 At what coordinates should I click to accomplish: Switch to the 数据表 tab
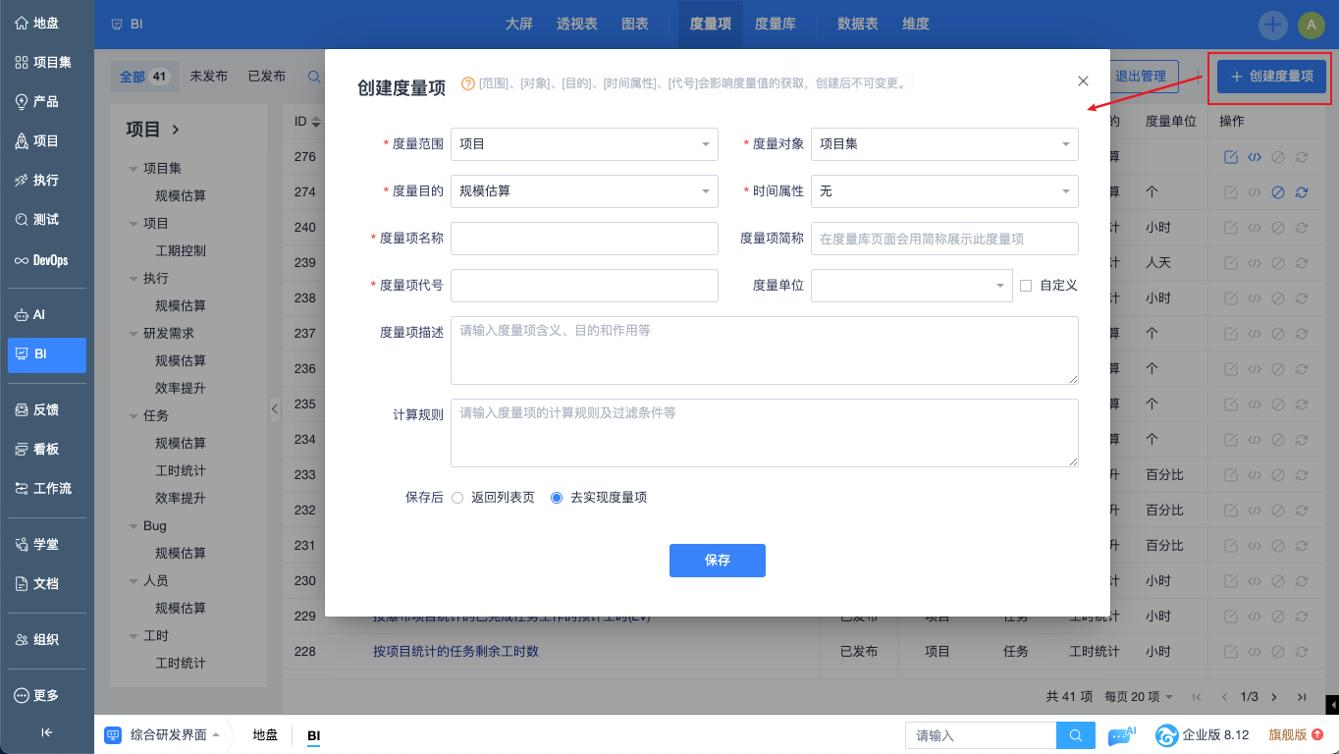[x=858, y=24]
